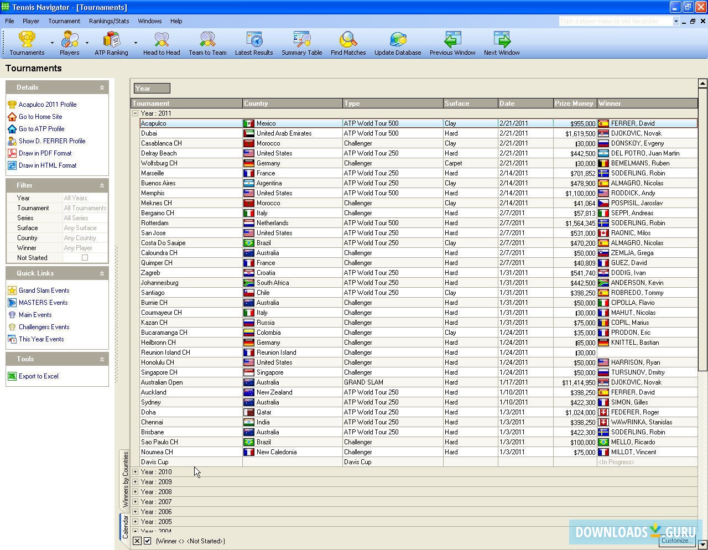The width and height of the screenshot is (708, 550).
Task: Open the Grand Slam Events quick link
Action: coord(44,290)
